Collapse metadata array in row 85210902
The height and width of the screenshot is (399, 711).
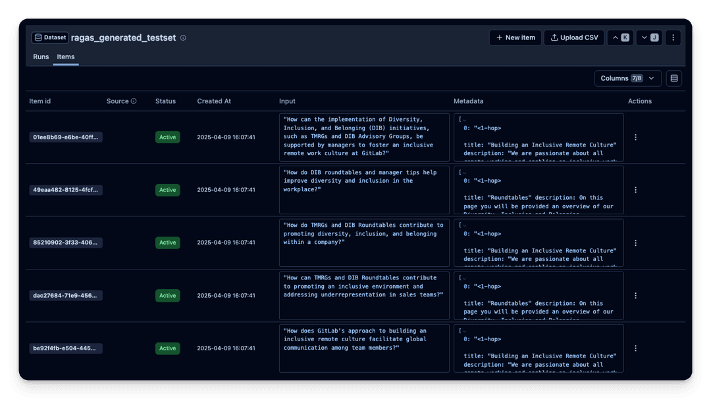[464, 225]
